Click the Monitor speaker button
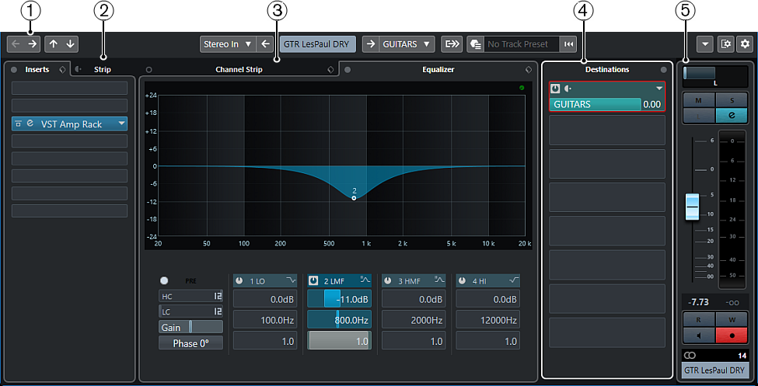Image resolution: width=758 pixels, height=386 pixels. pos(699,336)
